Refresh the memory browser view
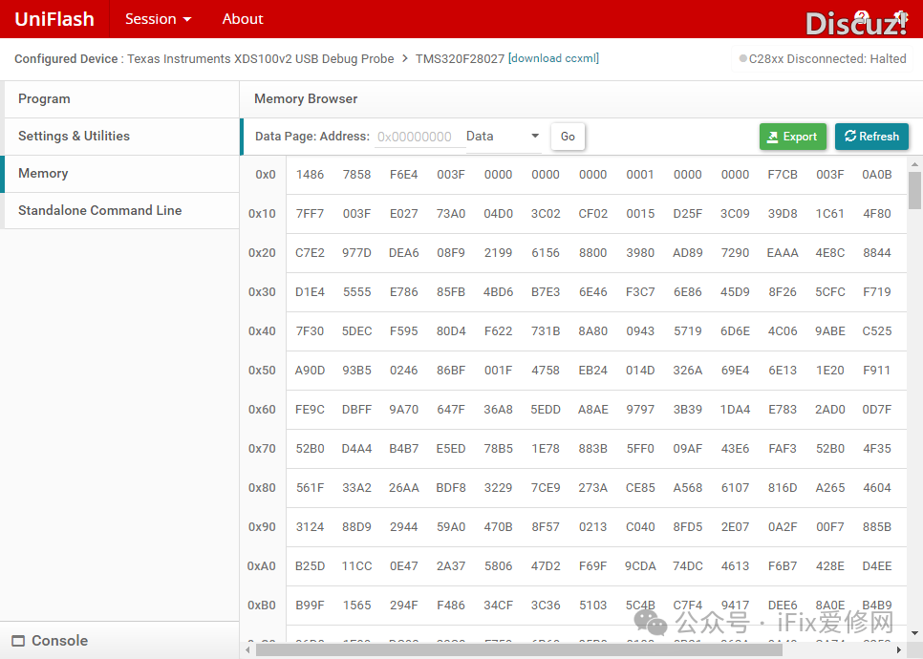The width and height of the screenshot is (923, 659). [x=871, y=137]
